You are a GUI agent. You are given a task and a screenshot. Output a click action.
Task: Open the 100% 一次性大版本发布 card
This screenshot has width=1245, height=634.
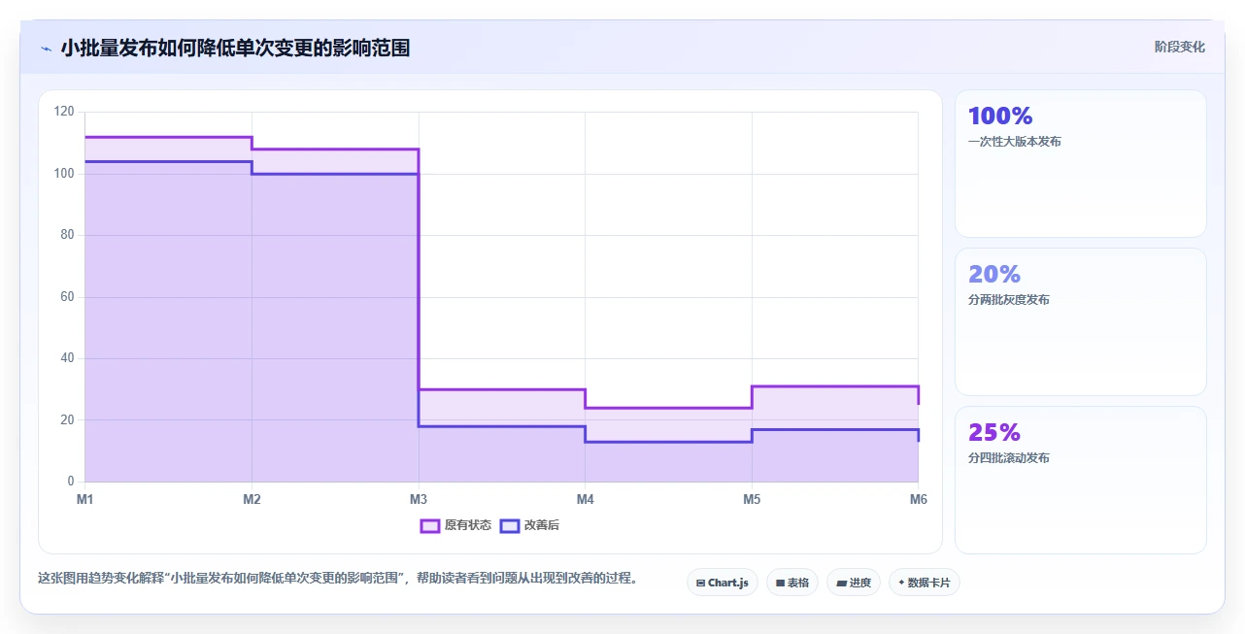[1081, 164]
